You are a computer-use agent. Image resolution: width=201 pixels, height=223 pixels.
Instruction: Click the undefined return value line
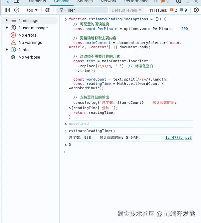tap(79, 123)
